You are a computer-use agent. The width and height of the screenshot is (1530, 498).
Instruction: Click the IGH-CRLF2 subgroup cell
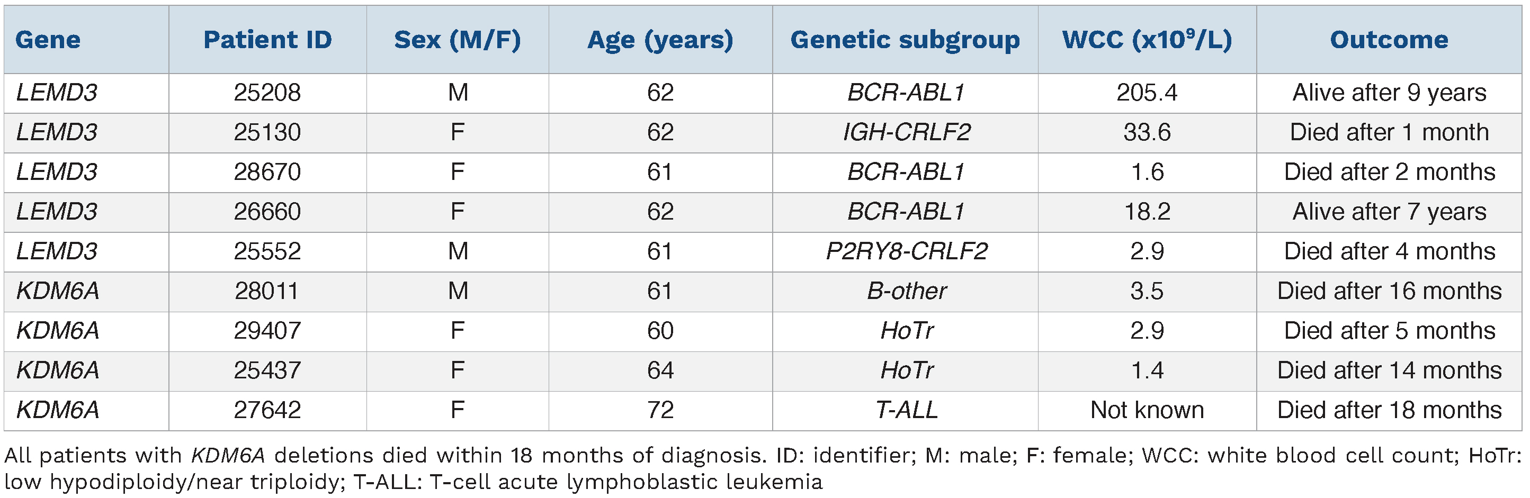point(906,132)
